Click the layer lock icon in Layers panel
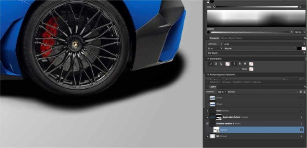 click(304, 92)
